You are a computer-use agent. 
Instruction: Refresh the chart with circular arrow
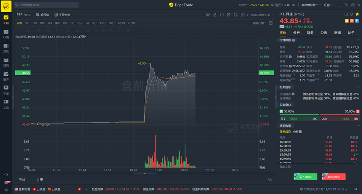coord(222,15)
